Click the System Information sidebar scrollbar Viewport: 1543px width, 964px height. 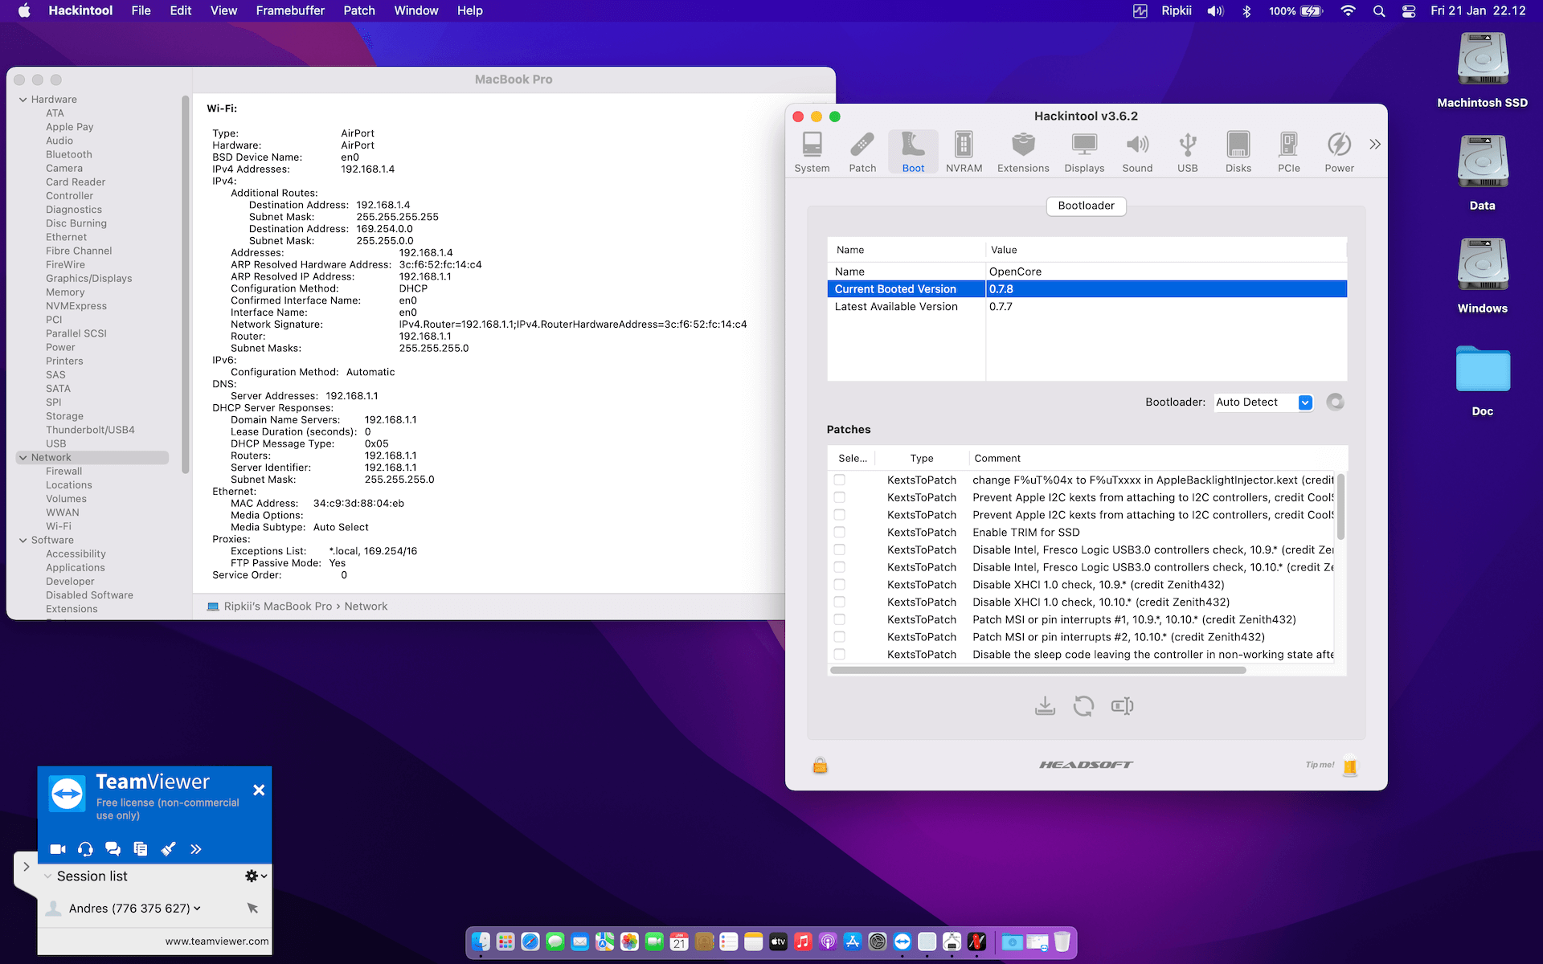[186, 285]
